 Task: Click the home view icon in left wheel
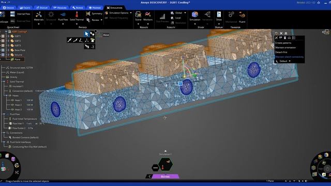point(7,156)
